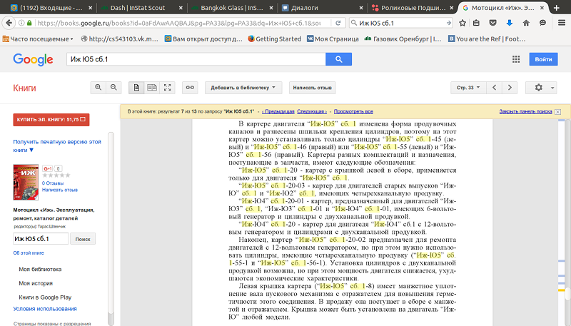Viewport: 571px width, 326px height.
Task: Click the Книги heading link
Action: click(24, 88)
